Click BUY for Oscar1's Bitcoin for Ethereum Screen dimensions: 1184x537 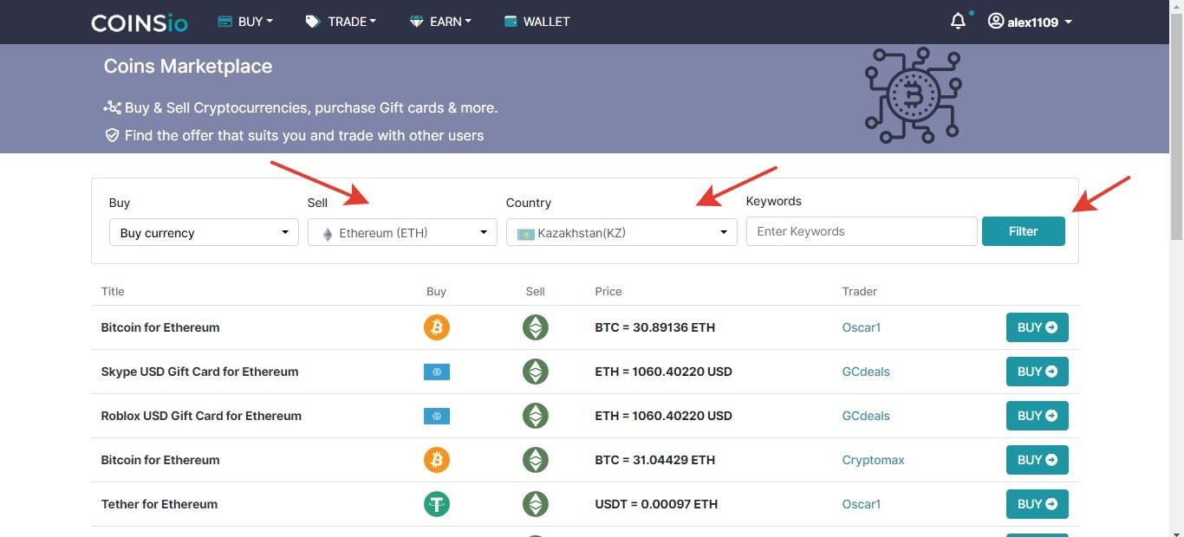[x=1038, y=327]
